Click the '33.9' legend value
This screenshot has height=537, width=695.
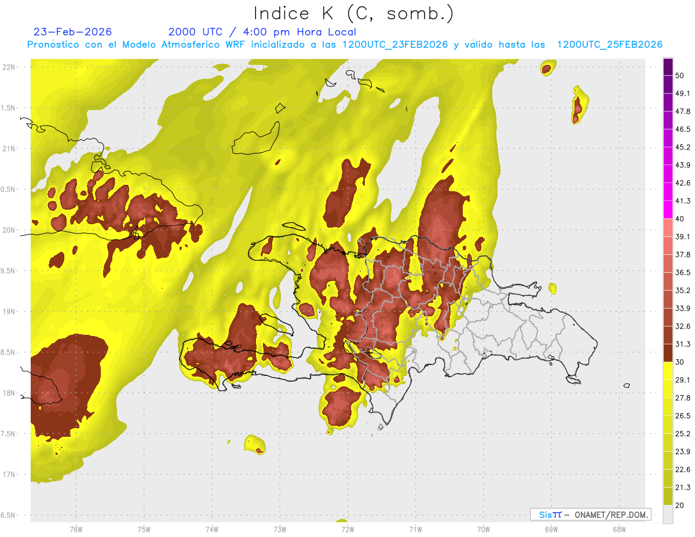point(682,308)
